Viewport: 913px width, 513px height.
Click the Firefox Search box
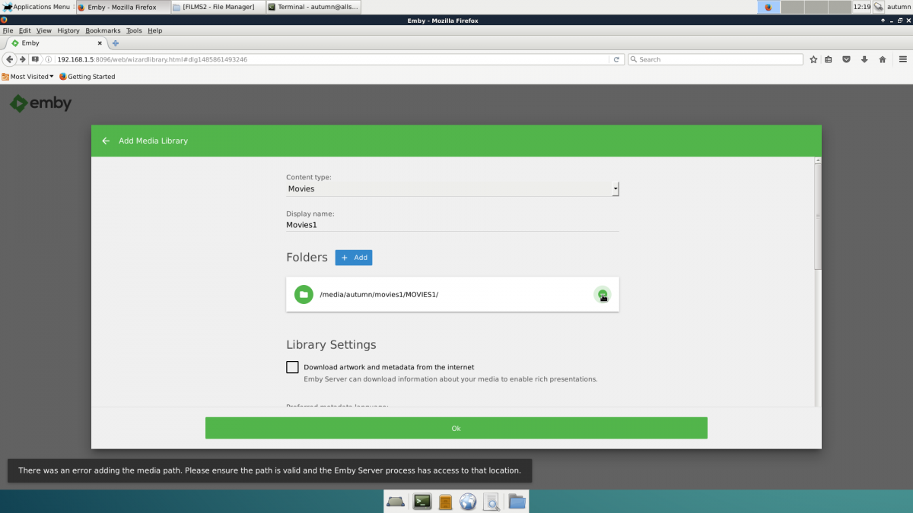point(715,59)
